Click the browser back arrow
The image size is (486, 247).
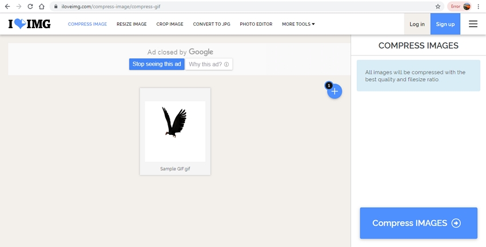point(7,6)
